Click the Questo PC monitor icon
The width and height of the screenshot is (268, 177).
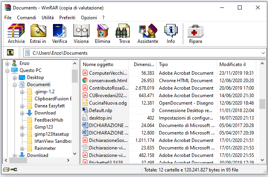(15, 70)
